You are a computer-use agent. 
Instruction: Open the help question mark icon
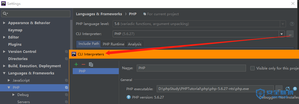(x=292, y=24)
